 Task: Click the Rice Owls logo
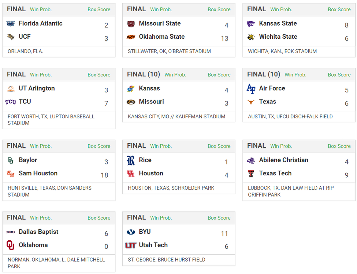(x=131, y=160)
